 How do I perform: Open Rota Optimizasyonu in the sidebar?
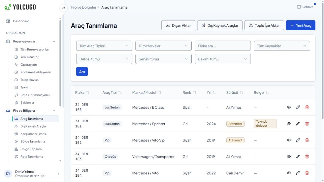pyautogui.click(x=35, y=95)
